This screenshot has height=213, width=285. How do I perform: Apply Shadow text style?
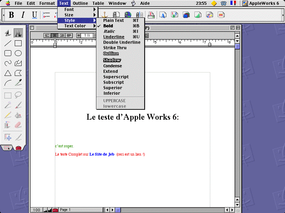[x=120, y=60]
